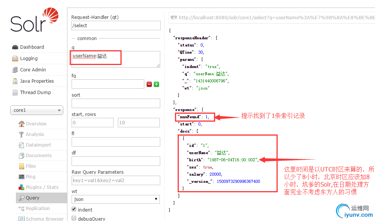Image resolution: width=375 pixels, height=221 pixels.
Task: Open the core1 core selector dropdown
Action: pos(37,110)
